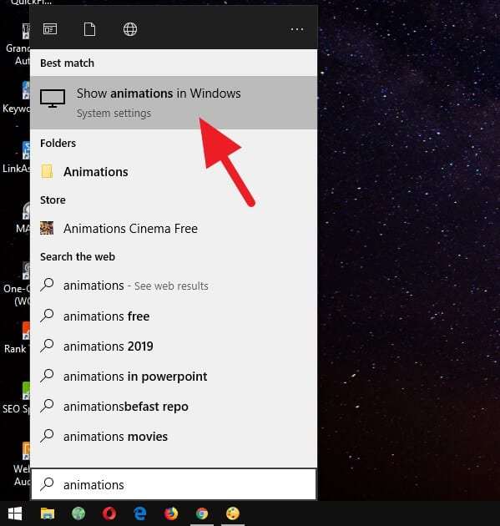Select 'animations movies' suggestion

pyautogui.click(x=174, y=437)
